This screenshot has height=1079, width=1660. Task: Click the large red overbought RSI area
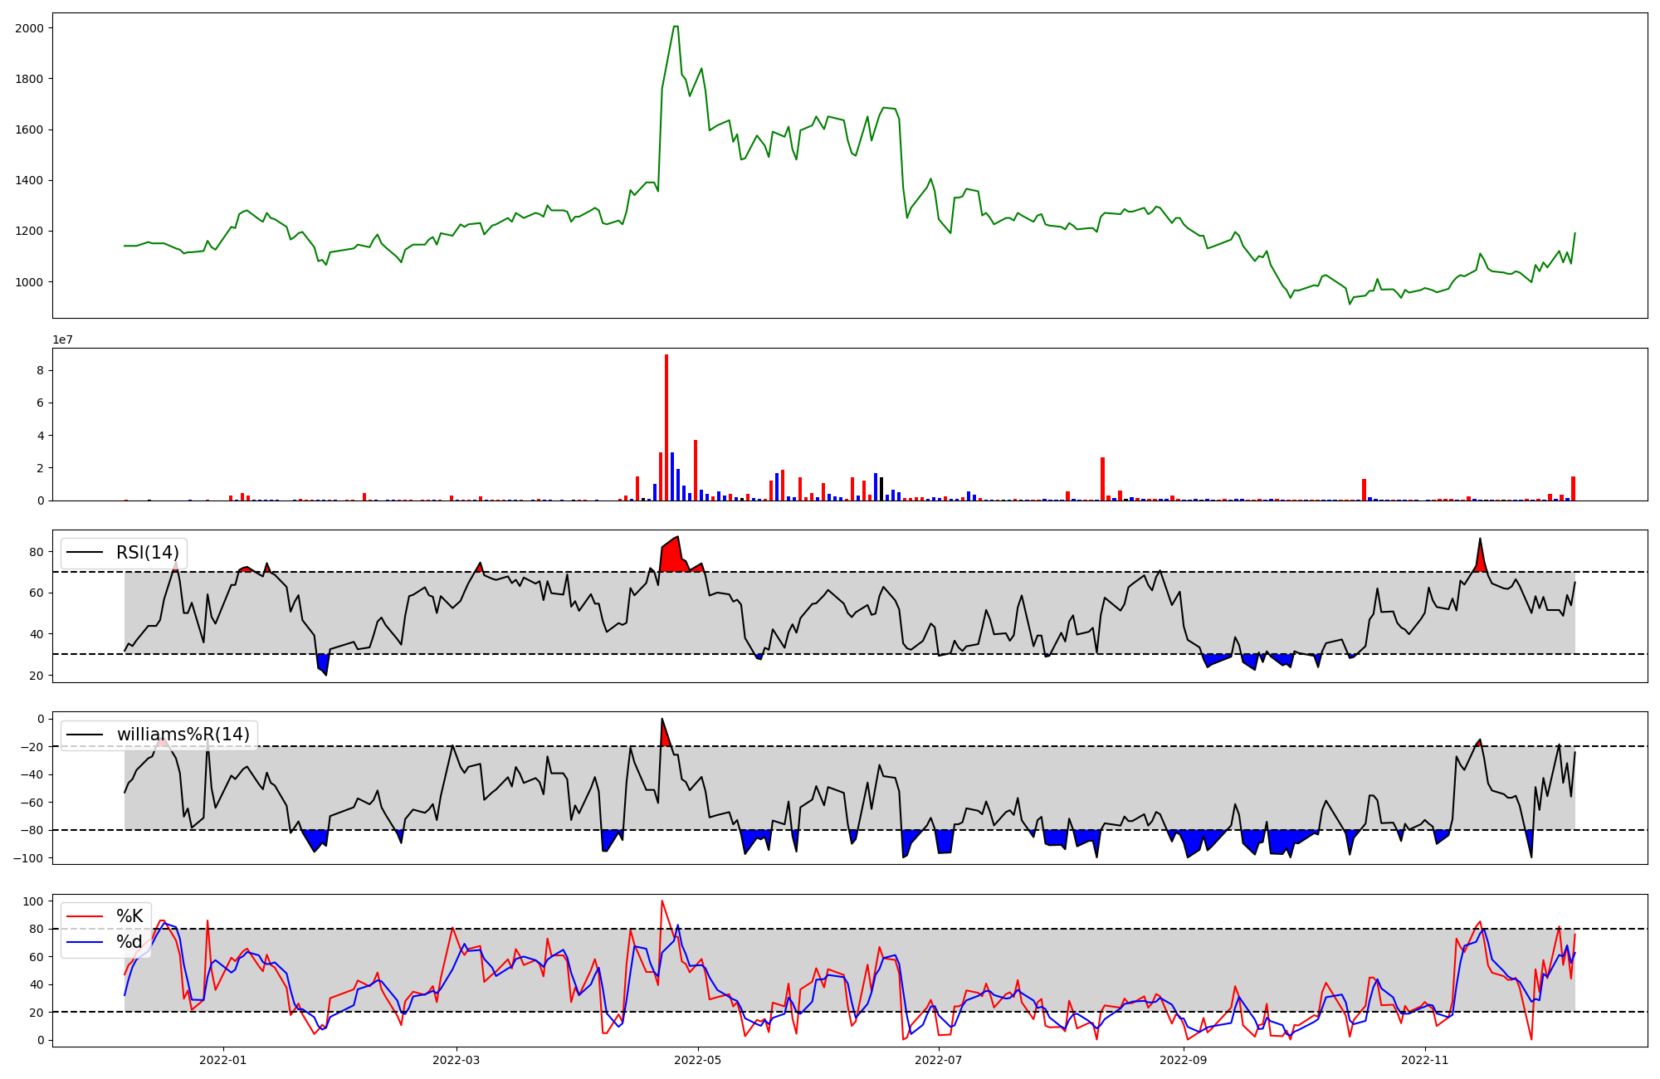point(671,557)
